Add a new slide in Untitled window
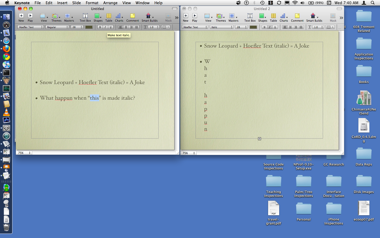The image size is (380, 238). pos(21,17)
